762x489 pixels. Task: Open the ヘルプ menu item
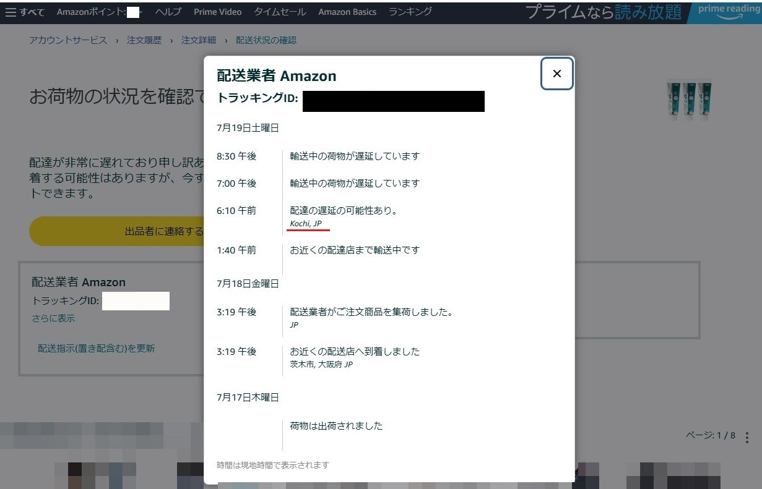168,12
